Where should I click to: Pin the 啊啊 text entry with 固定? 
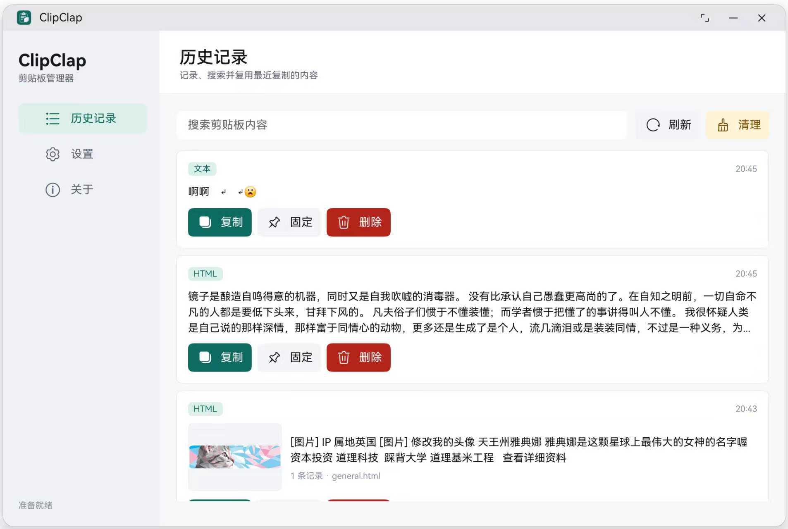[289, 222]
